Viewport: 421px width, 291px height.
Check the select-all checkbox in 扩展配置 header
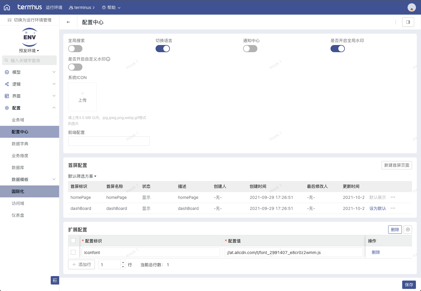[73, 241]
